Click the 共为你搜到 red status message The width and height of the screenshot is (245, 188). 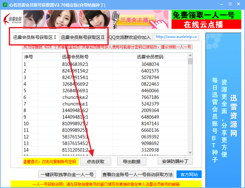pyautogui.click(x=107, y=47)
